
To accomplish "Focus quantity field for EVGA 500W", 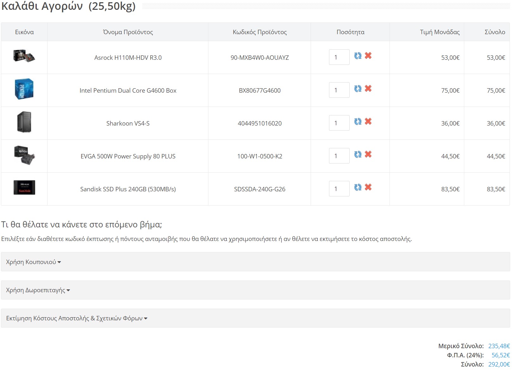I will click(x=339, y=156).
